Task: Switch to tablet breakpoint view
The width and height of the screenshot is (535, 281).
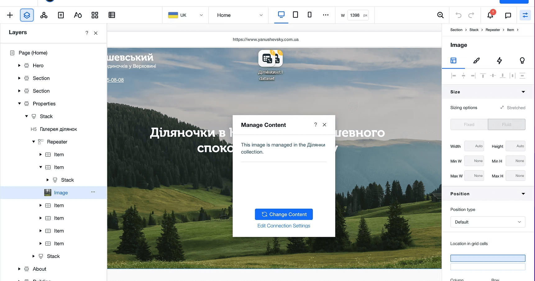Action: click(295, 15)
